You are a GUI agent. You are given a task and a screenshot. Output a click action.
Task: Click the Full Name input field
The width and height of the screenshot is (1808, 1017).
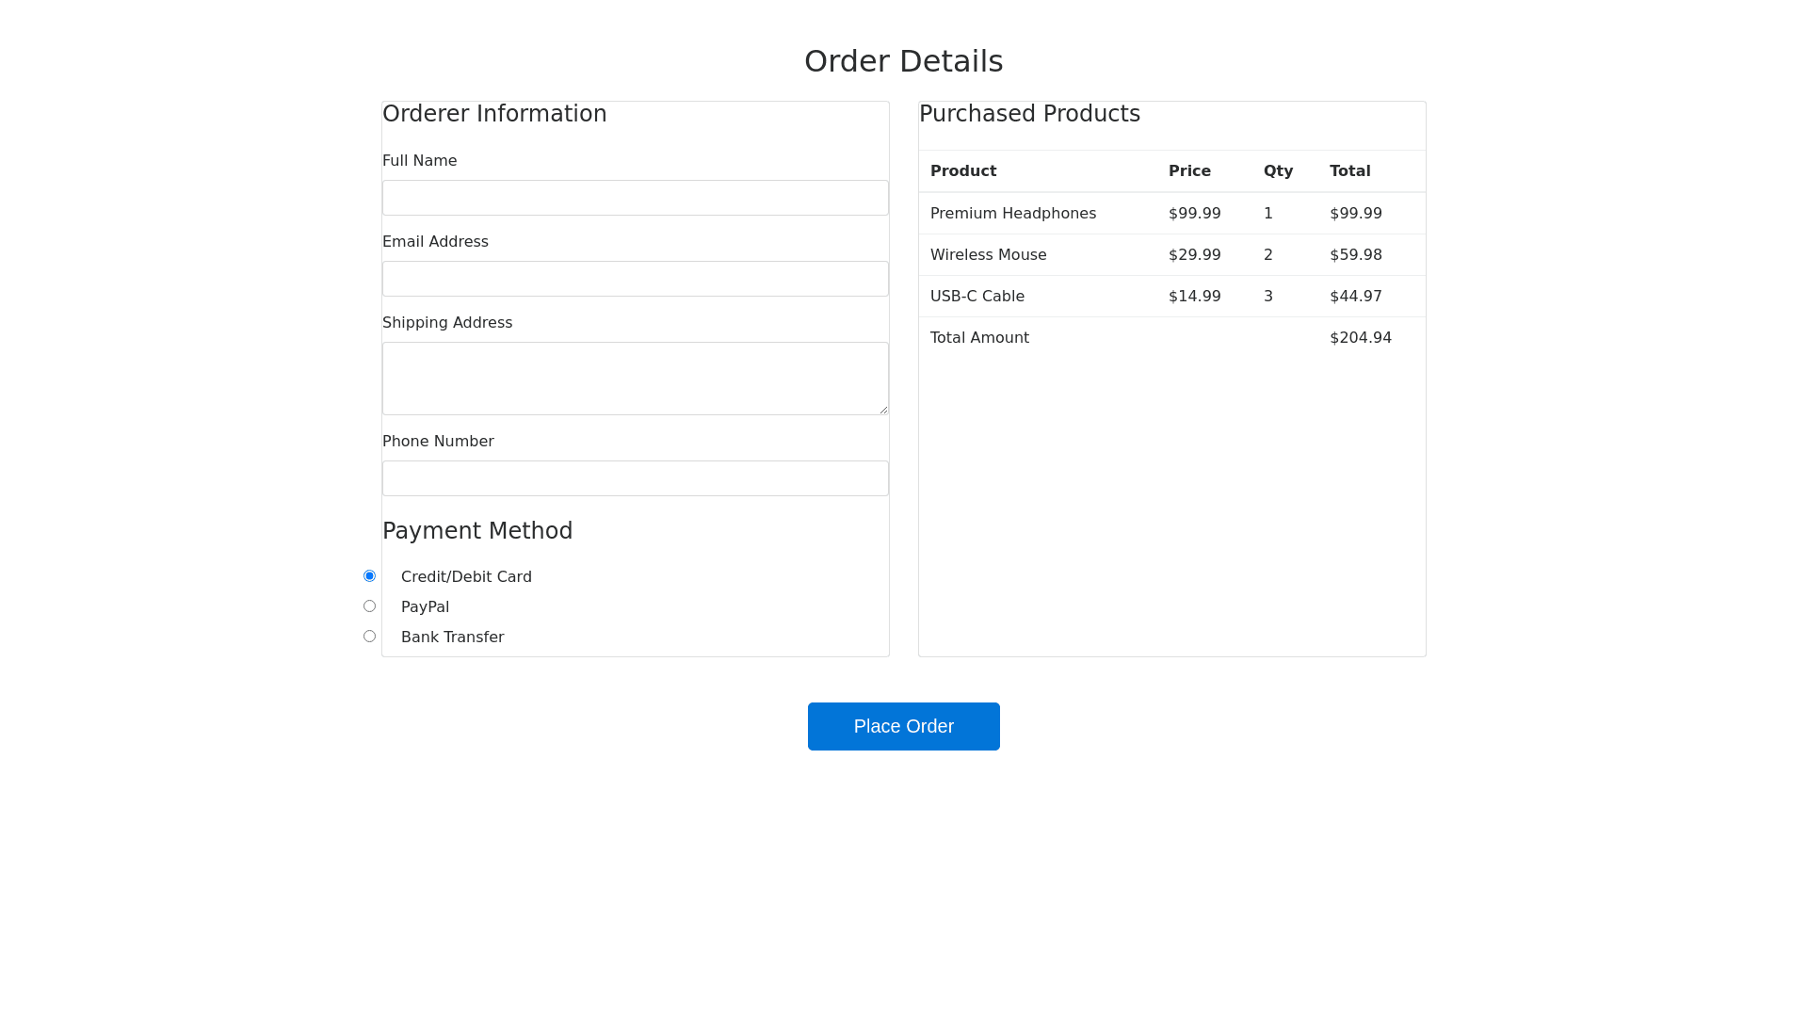coord(635,198)
